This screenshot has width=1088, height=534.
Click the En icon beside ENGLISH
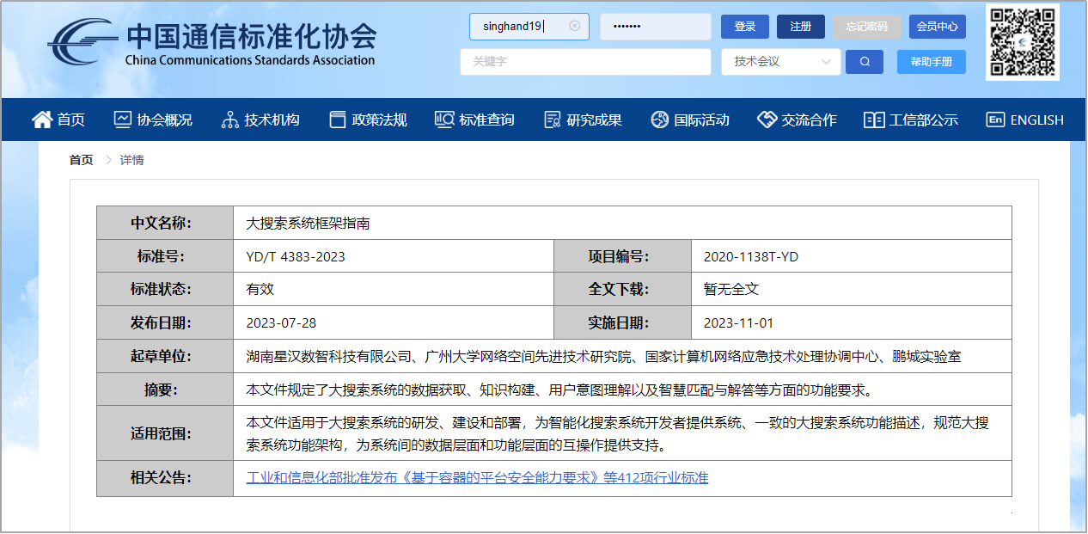click(995, 120)
